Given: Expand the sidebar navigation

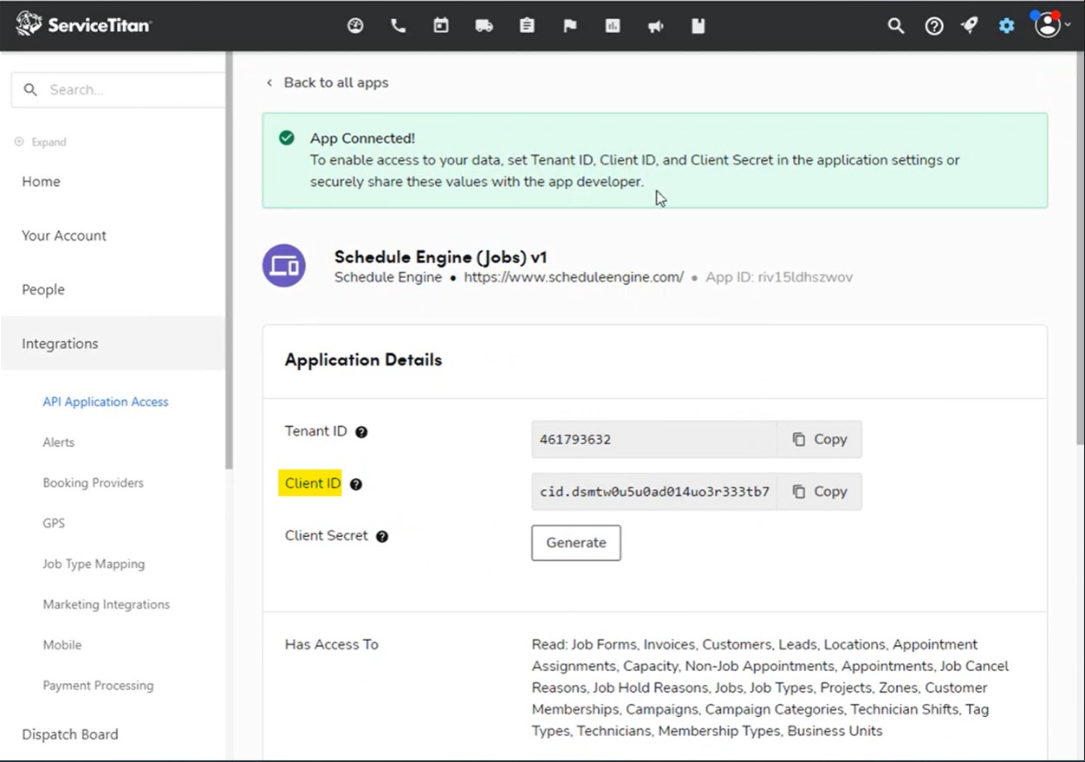Looking at the screenshot, I should pos(41,142).
